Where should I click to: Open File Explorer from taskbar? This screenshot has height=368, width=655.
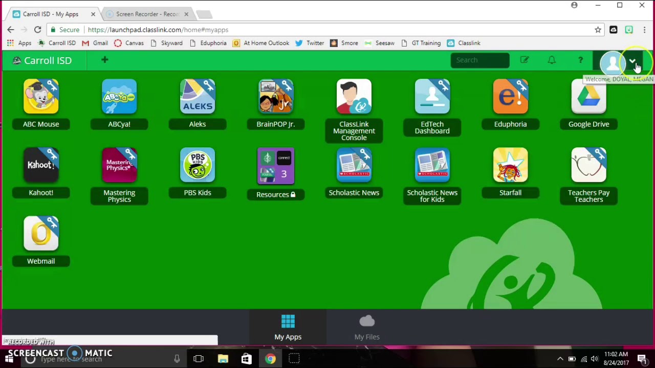pyautogui.click(x=223, y=359)
